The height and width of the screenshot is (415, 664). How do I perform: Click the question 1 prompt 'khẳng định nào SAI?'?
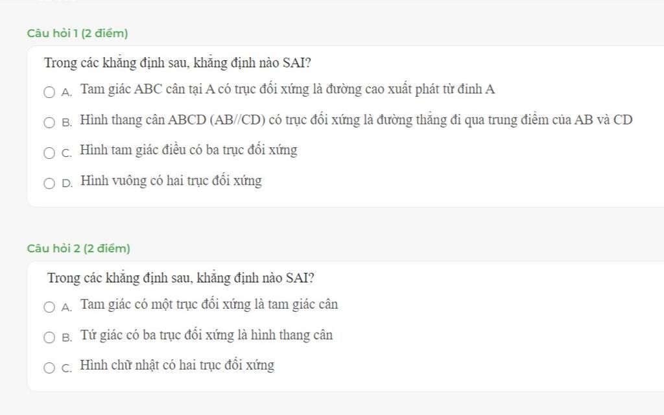click(252, 63)
